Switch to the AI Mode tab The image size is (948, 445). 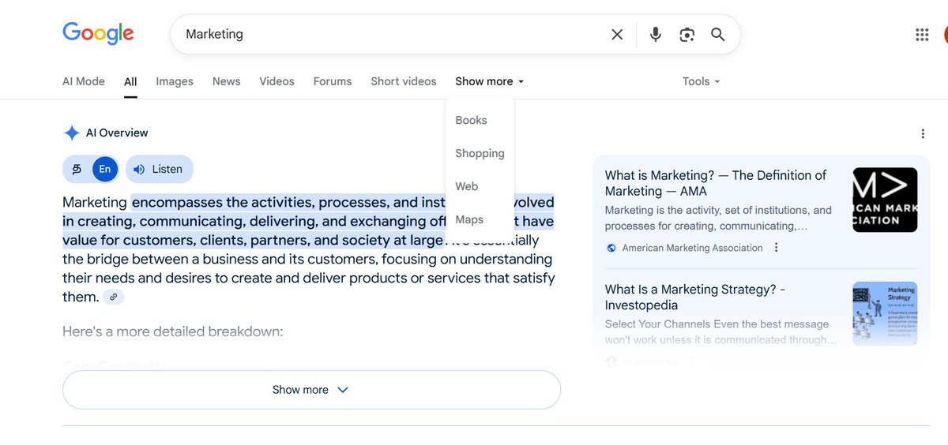[84, 81]
